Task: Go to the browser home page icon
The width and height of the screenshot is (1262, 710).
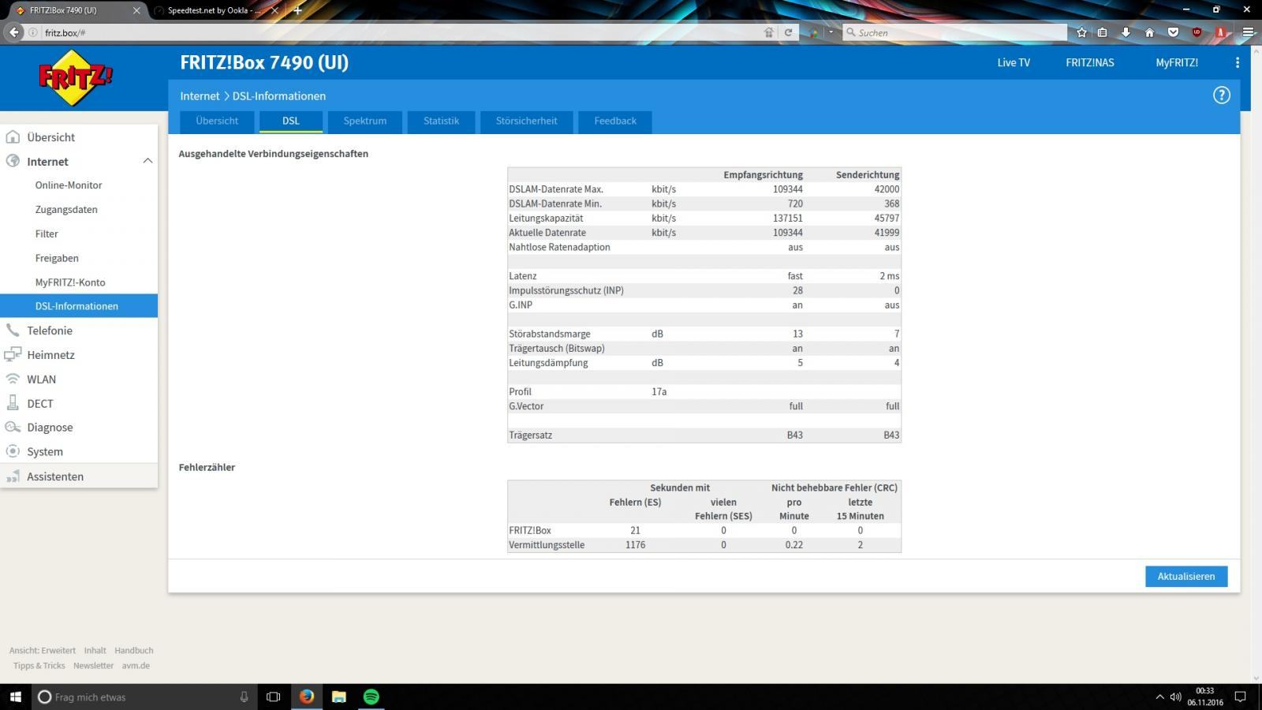Action: [x=1149, y=32]
